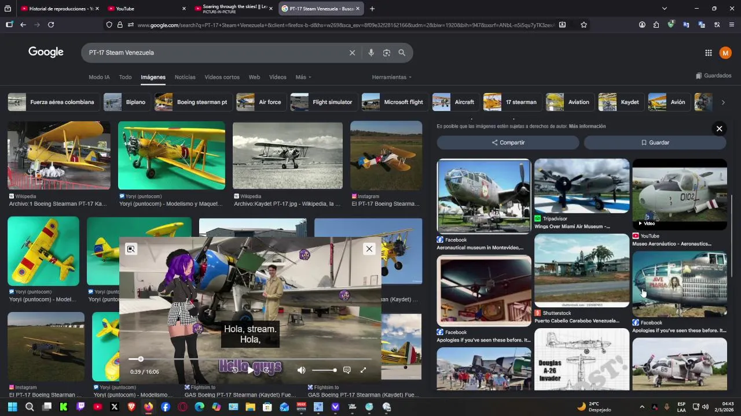Play the picture-in-picture video
The image size is (741, 416).
coord(251,370)
